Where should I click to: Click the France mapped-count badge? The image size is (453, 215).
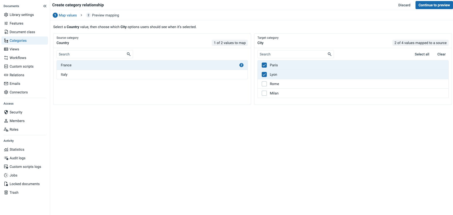pyautogui.click(x=241, y=65)
